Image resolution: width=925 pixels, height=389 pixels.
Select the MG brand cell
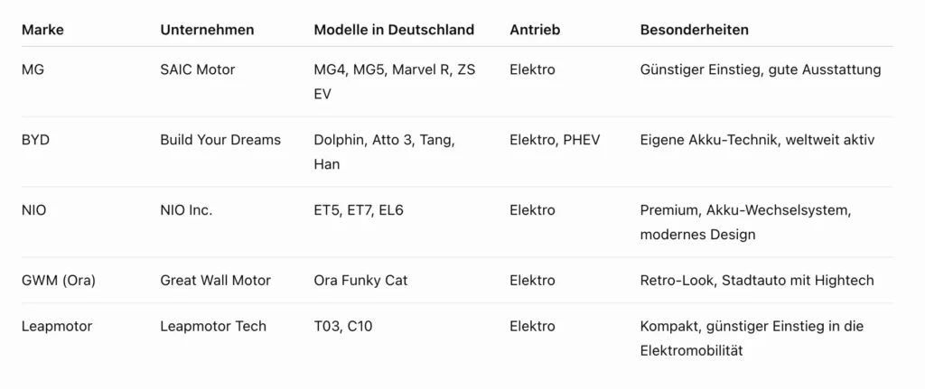[x=33, y=69]
